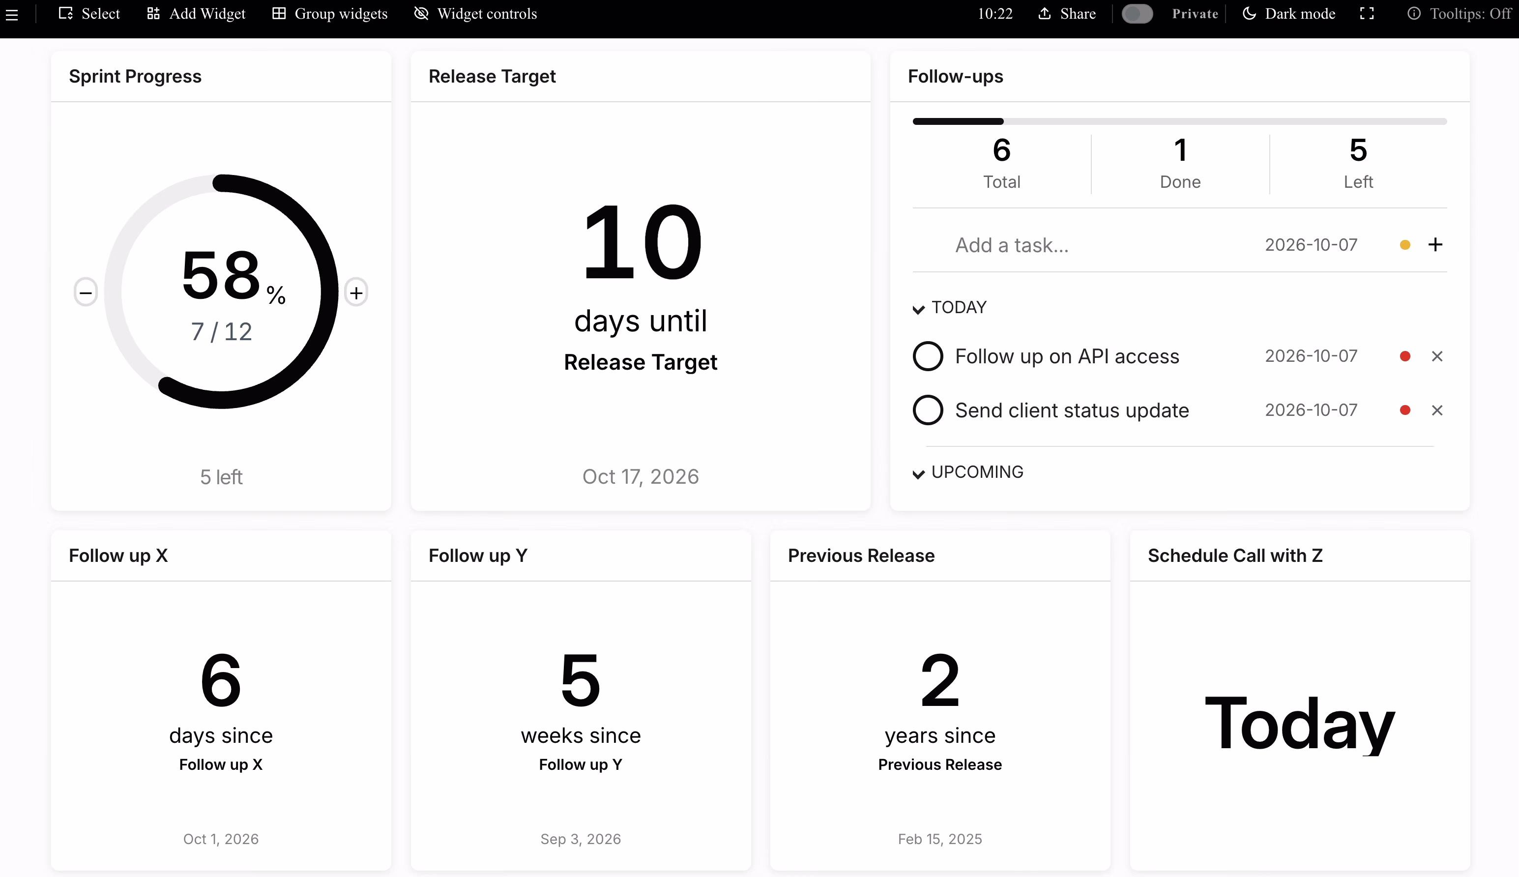Click the '5 left' text in Sprint Progress
This screenshot has width=1519, height=877.
point(221,477)
